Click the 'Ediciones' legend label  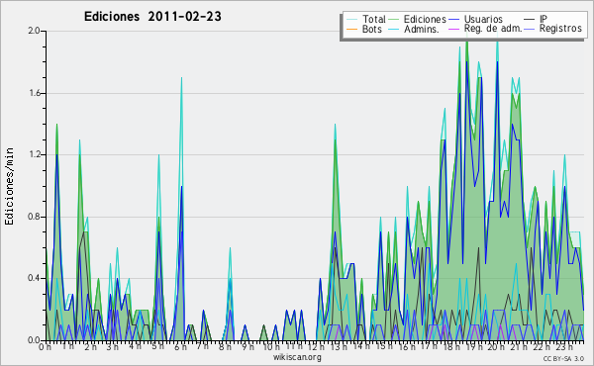tap(425, 19)
